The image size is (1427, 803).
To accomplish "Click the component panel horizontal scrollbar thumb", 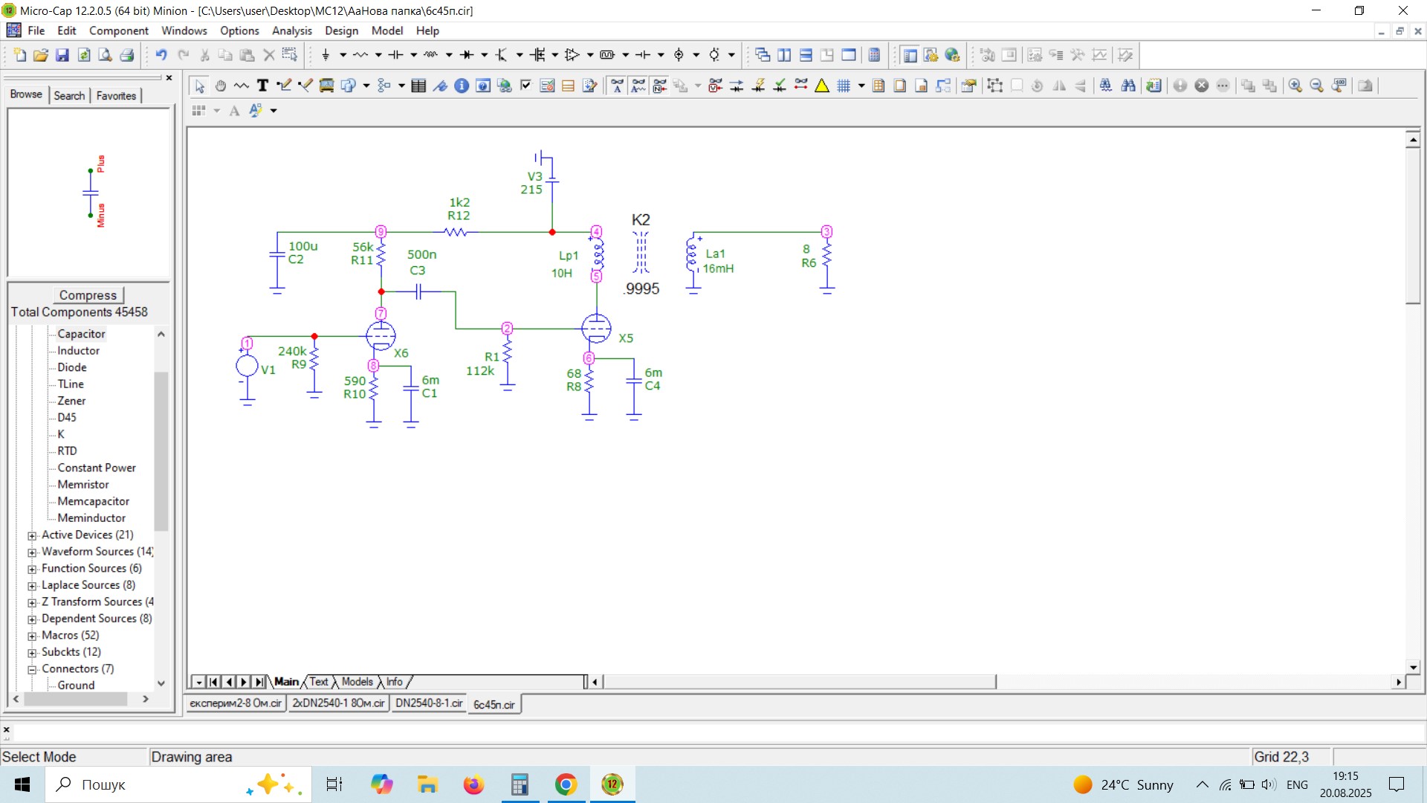I will click(x=76, y=699).
